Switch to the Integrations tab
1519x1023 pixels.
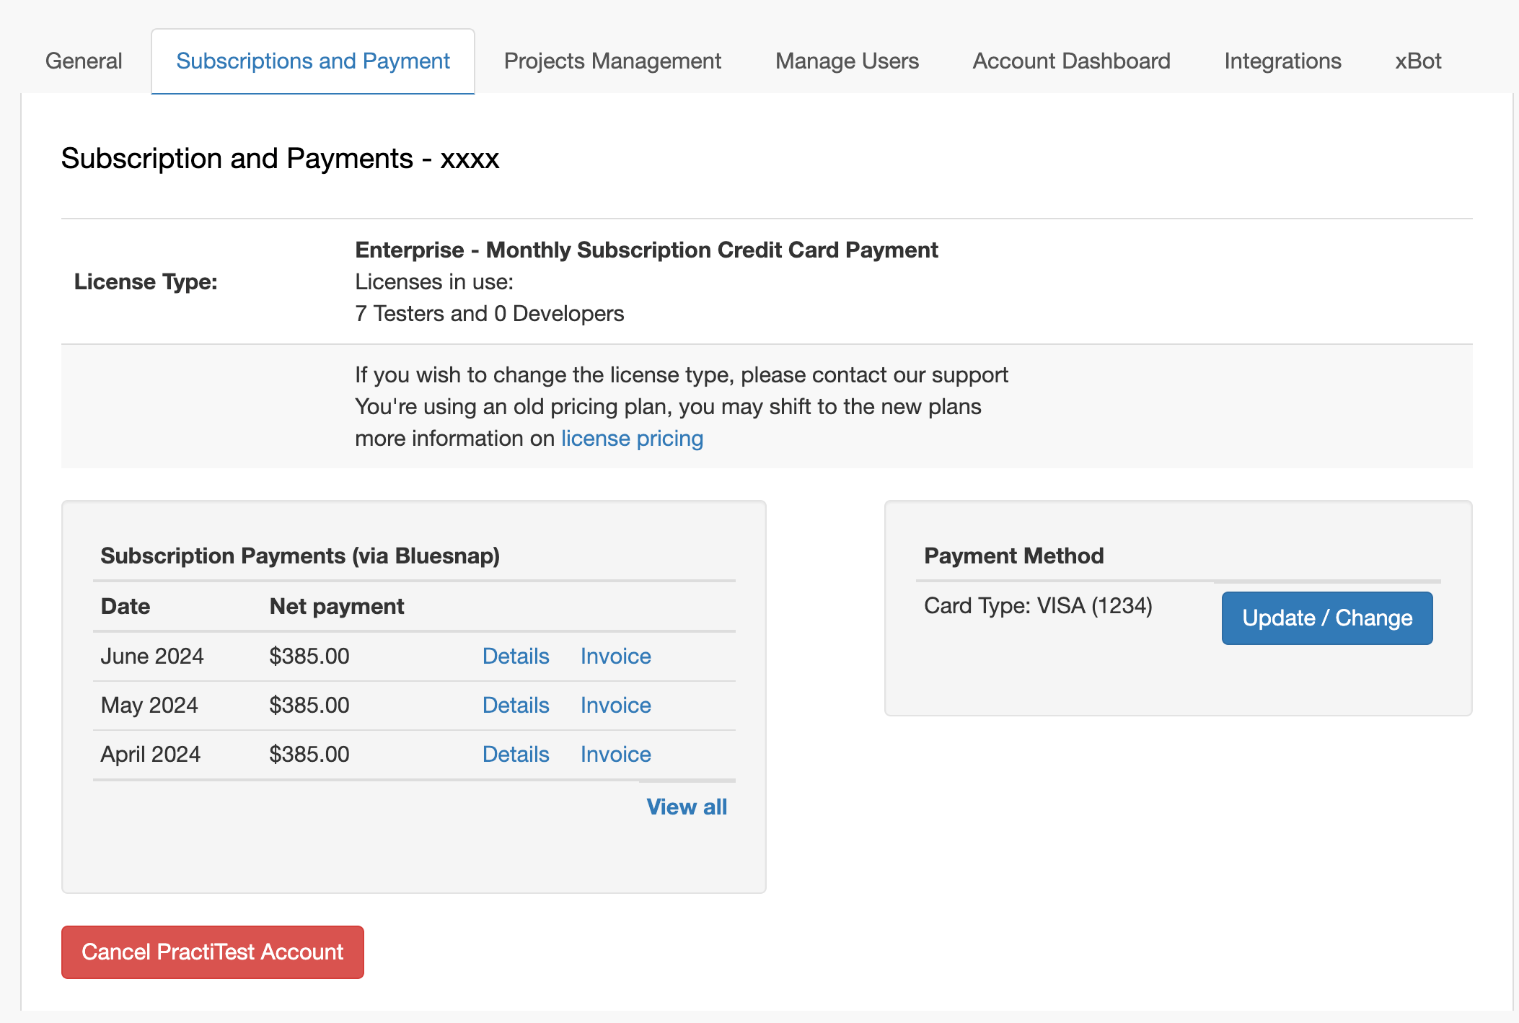[x=1282, y=61]
